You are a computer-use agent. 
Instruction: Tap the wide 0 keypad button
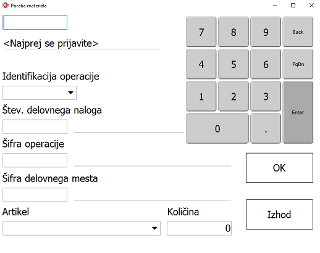coord(217,128)
